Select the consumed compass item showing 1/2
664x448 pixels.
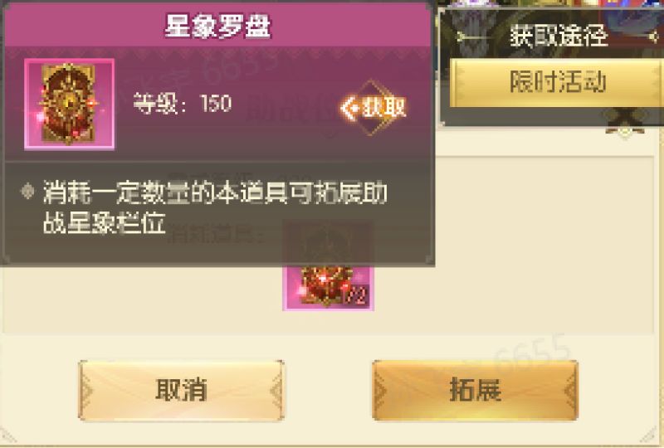328,288
